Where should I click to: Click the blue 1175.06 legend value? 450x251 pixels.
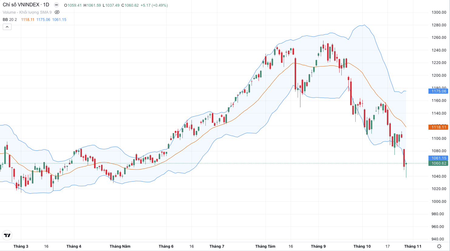point(43,20)
